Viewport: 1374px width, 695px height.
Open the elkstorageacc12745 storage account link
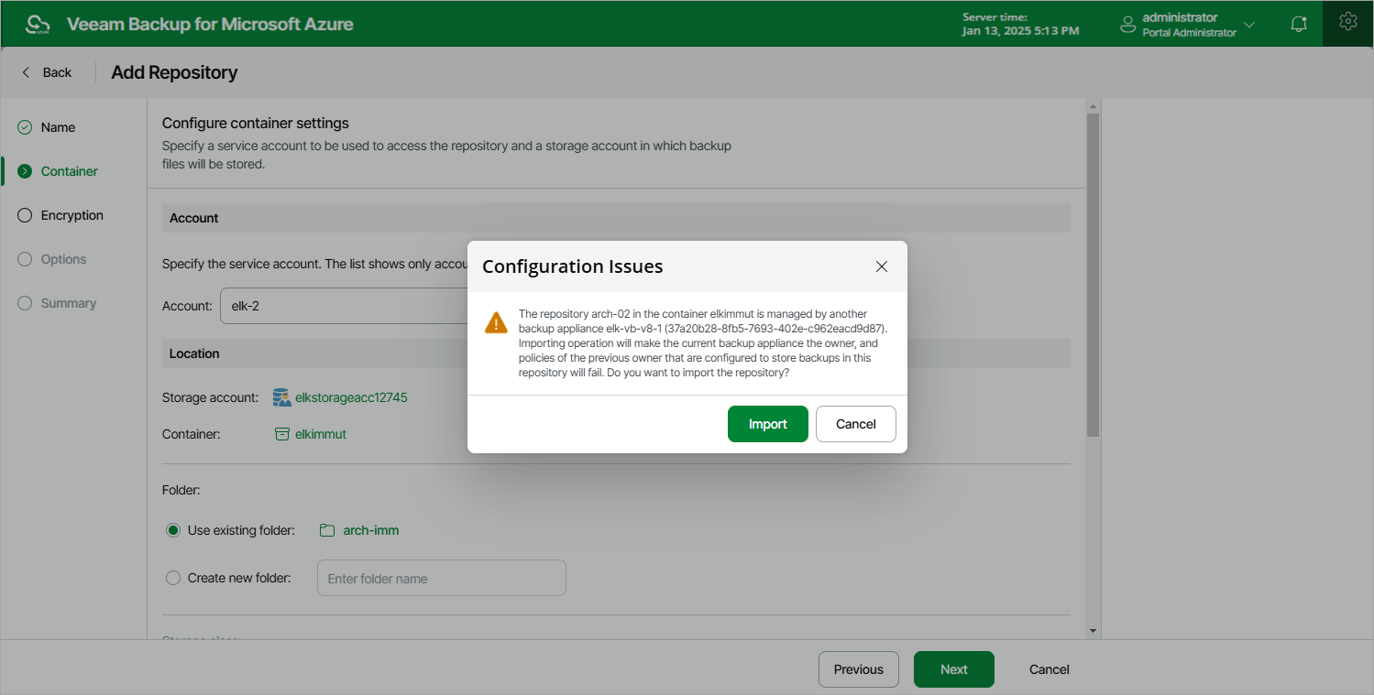(350, 397)
